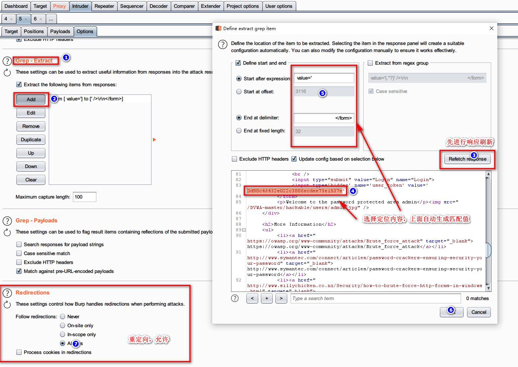Click help icon in Define extract grep dialog
This screenshot has width=518, height=367.
(x=223, y=44)
